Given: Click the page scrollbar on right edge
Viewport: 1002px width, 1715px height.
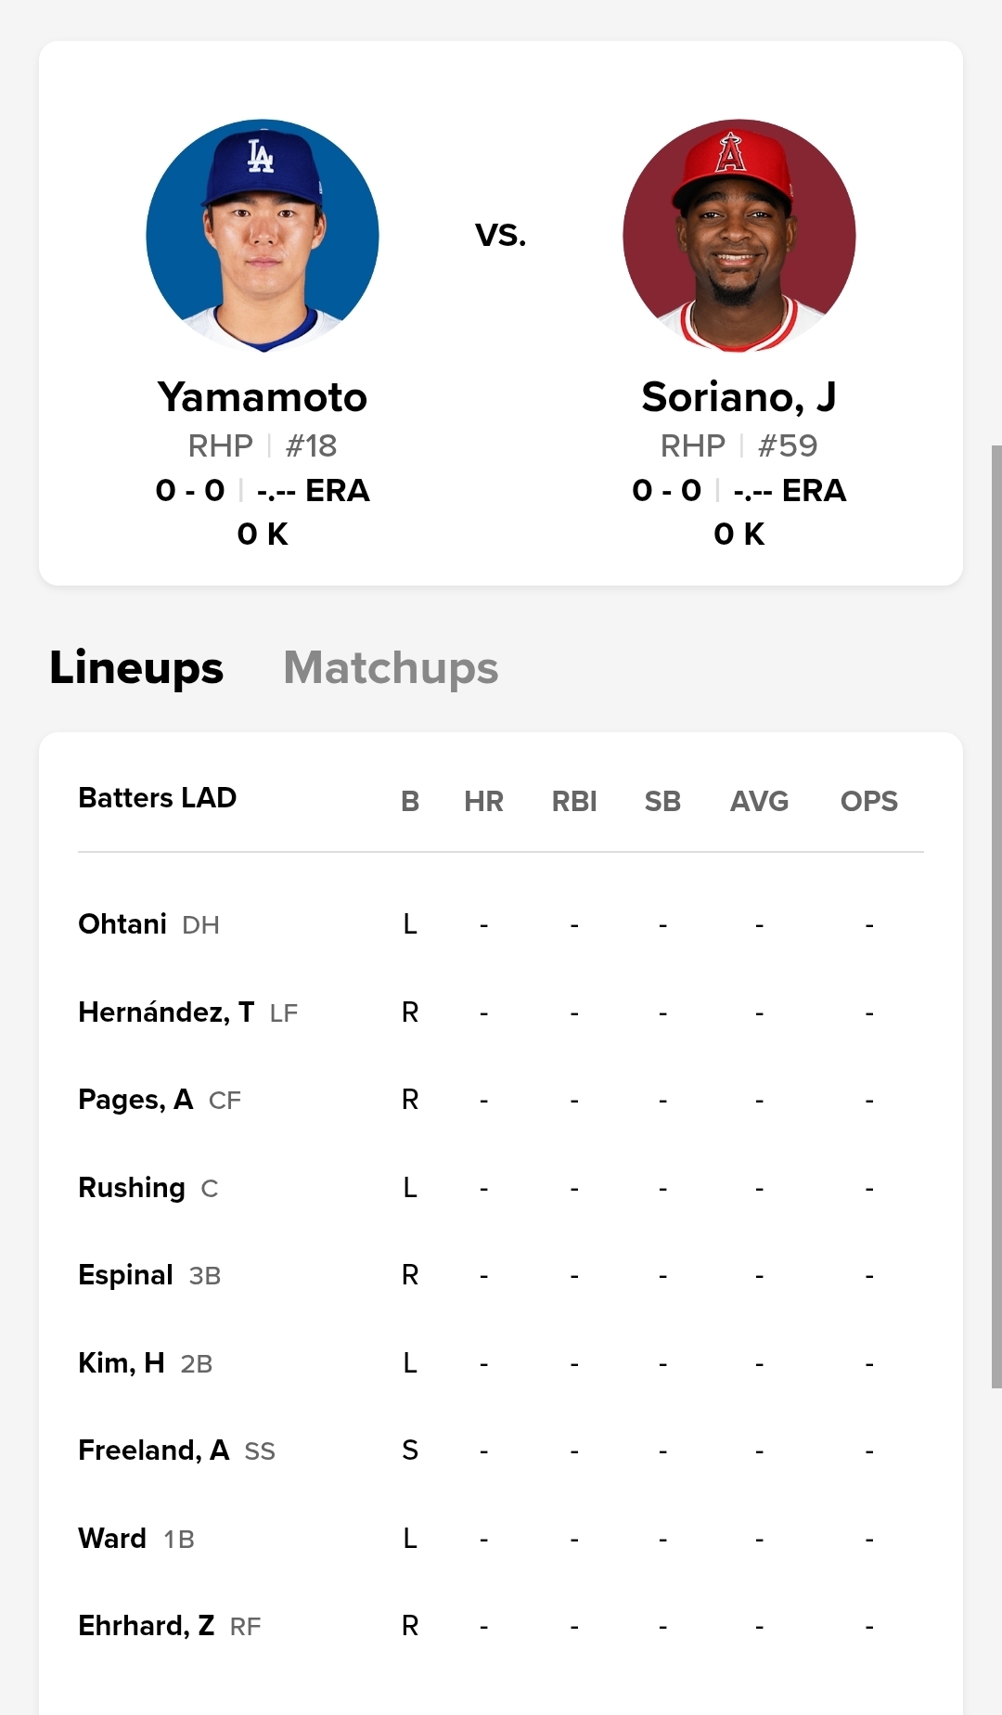Looking at the screenshot, I should point(996,916).
